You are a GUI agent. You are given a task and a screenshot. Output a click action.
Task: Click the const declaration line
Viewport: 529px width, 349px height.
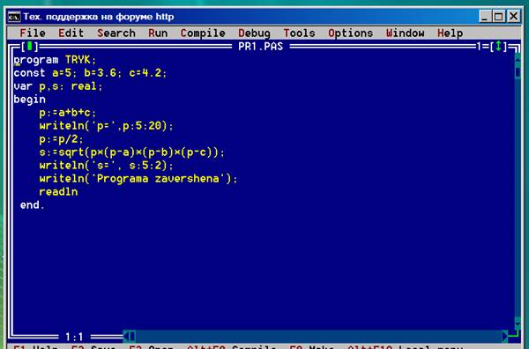90,73
